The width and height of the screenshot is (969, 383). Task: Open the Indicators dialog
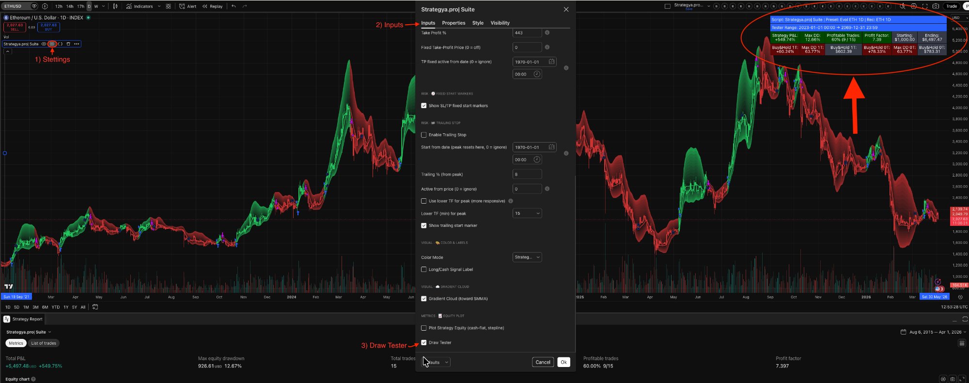click(140, 6)
